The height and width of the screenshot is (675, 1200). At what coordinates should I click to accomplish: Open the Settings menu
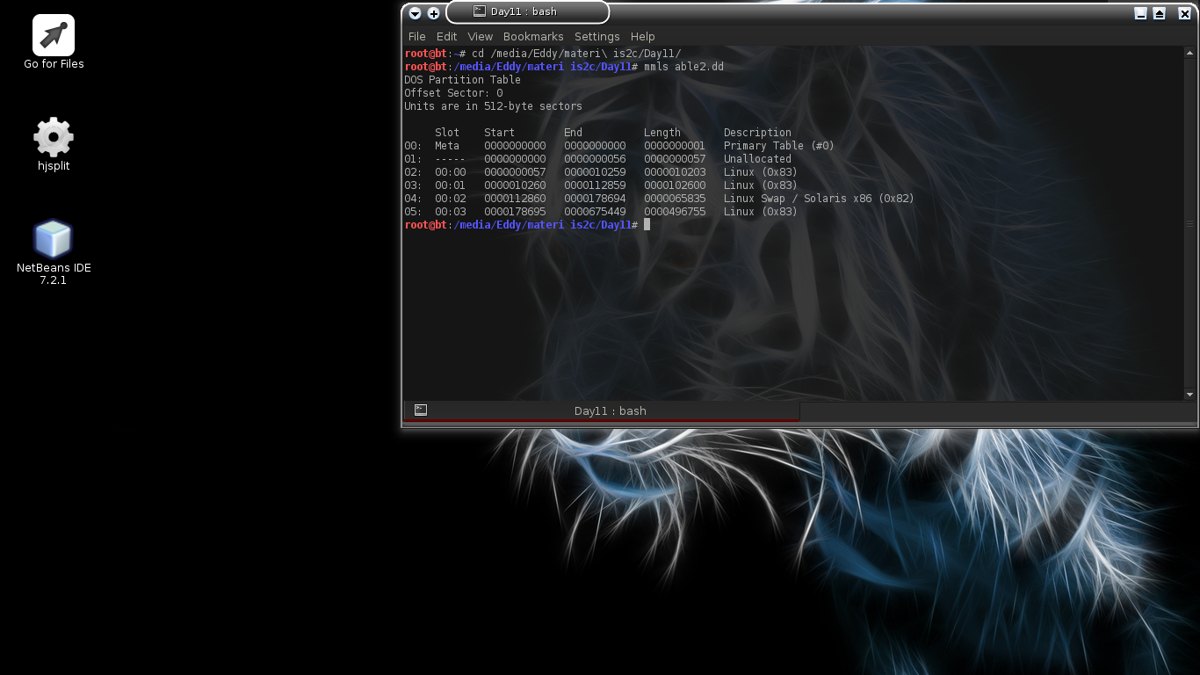coord(596,36)
